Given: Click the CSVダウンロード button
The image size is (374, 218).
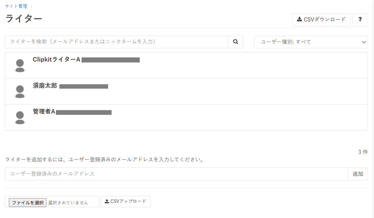Looking at the screenshot, I should pyautogui.click(x=321, y=20).
